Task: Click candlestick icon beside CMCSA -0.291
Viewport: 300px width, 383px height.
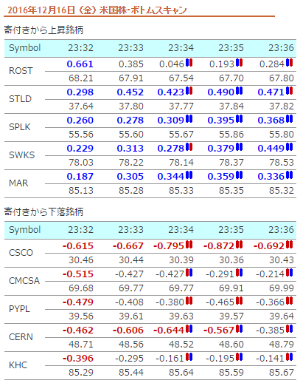Action: point(239,273)
